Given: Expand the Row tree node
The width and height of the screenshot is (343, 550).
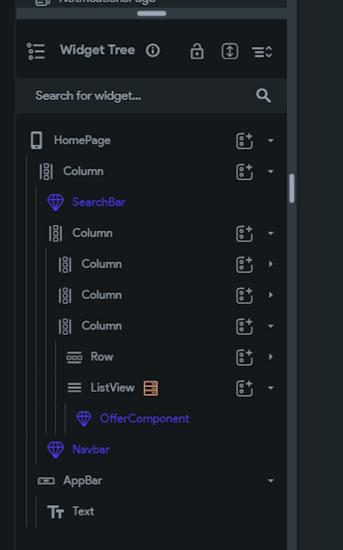Looking at the screenshot, I should tap(271, 357).
